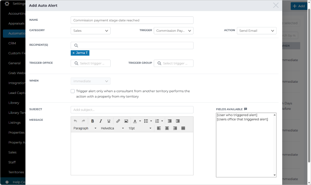Click Settings gear icon in sidebar

tap(7, 3)
